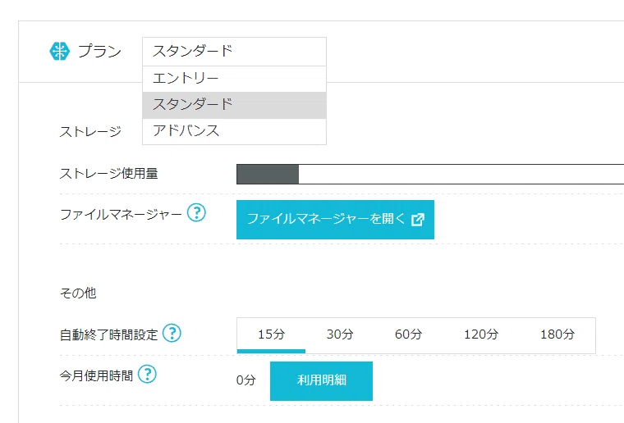
Task: Set auto-shutdown time to 15分
Action: tap(271, 334)
